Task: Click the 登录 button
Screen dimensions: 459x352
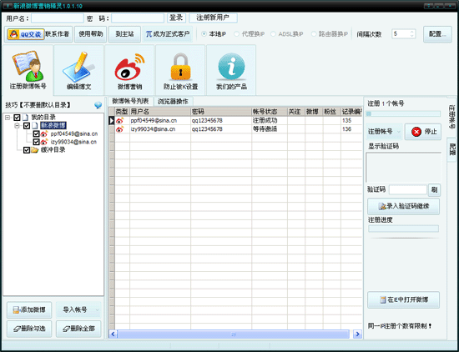Action: (x=176, y=18)
